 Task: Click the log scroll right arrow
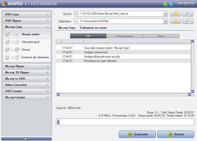tap(189, 94)
